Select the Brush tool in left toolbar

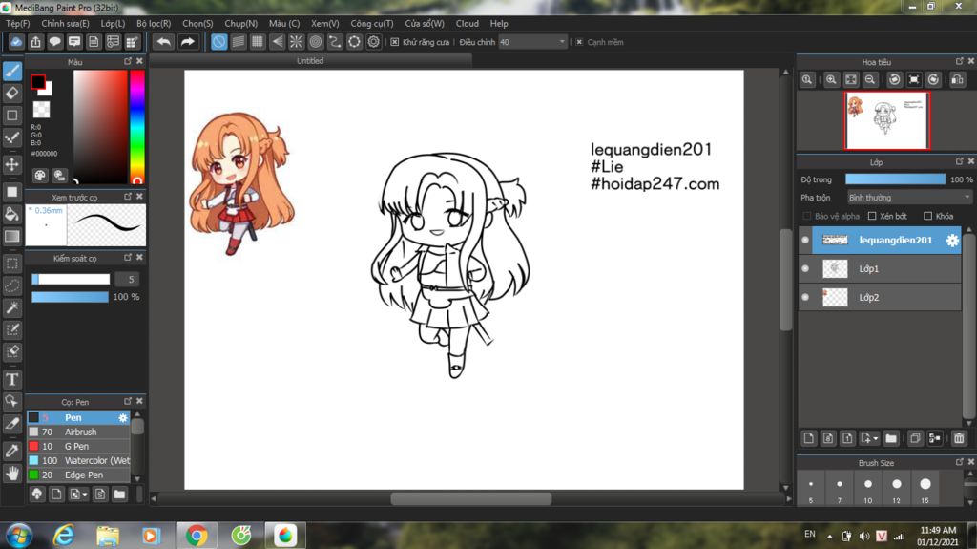point(11,71)
